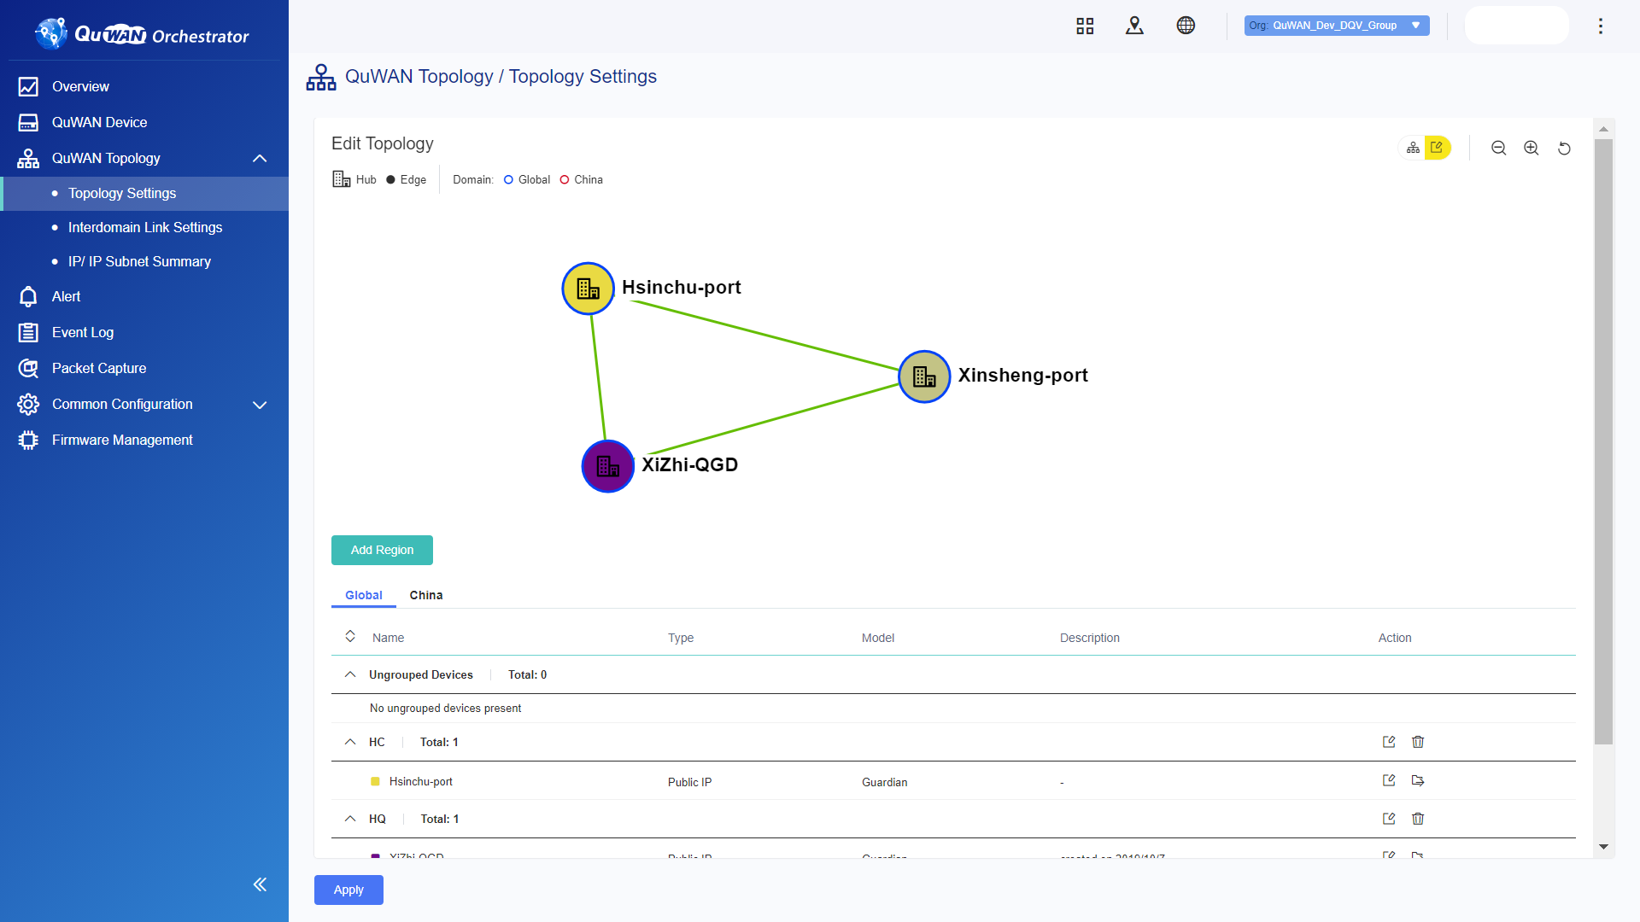Move Hsinchu-port with folder-arrow icon
Image resolution: width=1640 pixels, height=922 pixels.
pos(1418,780)
